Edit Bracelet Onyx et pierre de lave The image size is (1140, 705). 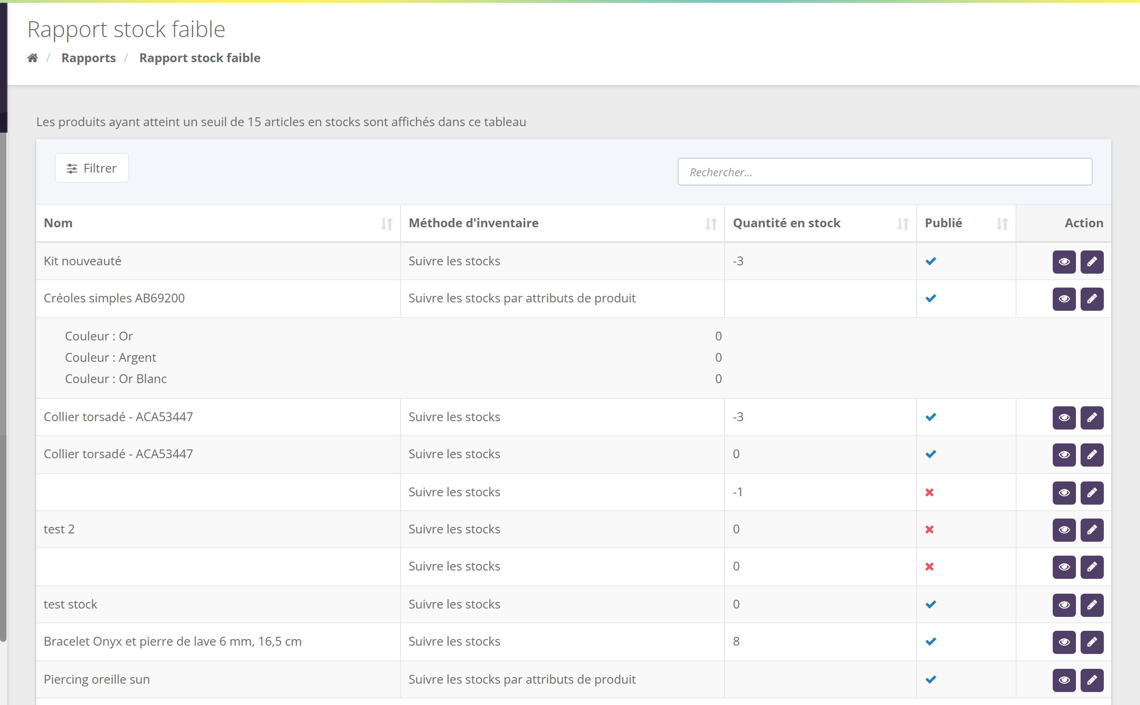[x=1092, y=642]
